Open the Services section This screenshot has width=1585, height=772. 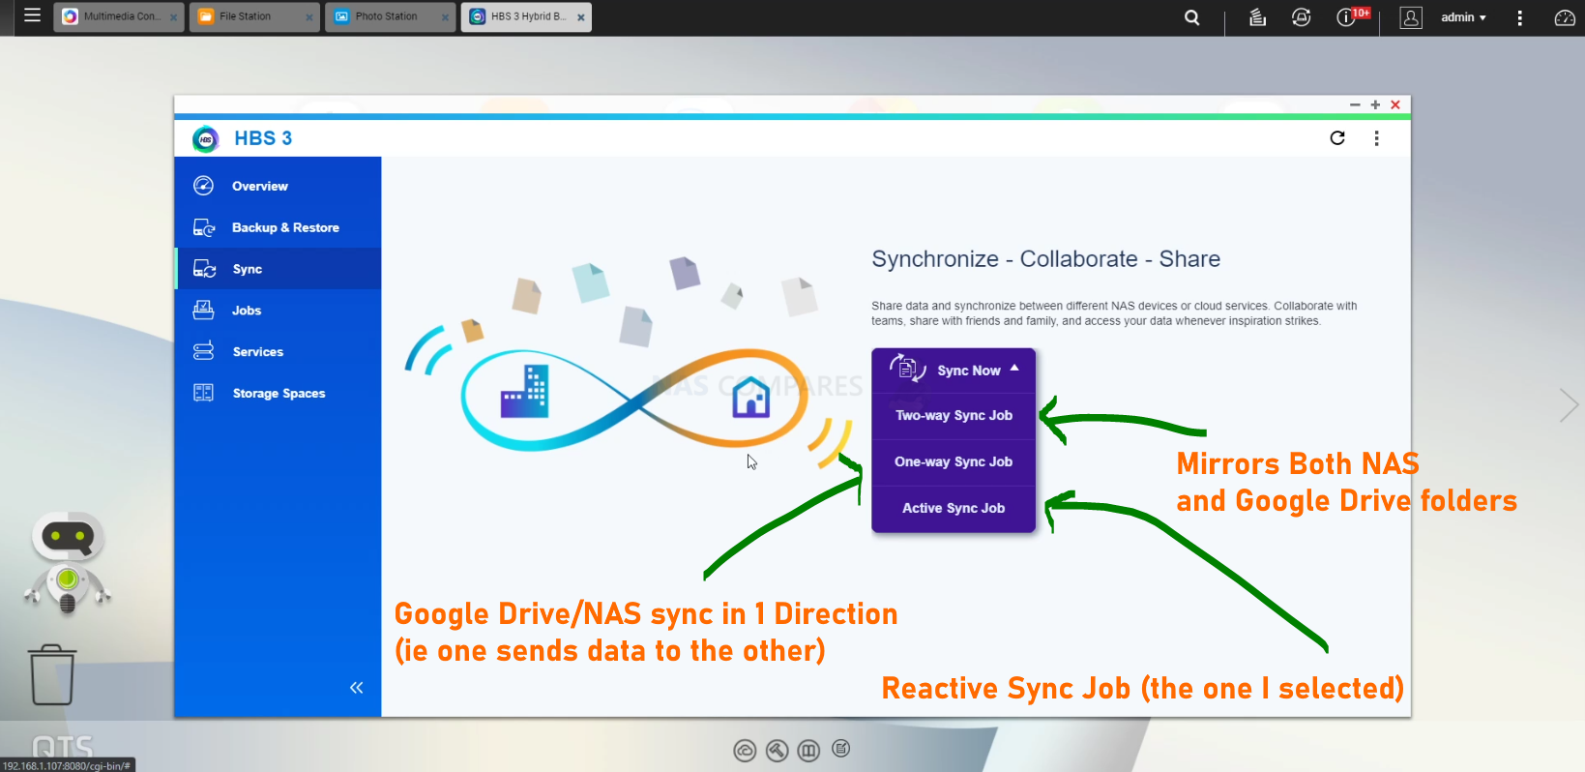(x=279, y=352)
